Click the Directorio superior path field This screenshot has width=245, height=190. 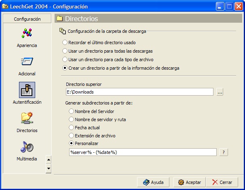coord(139,92)
